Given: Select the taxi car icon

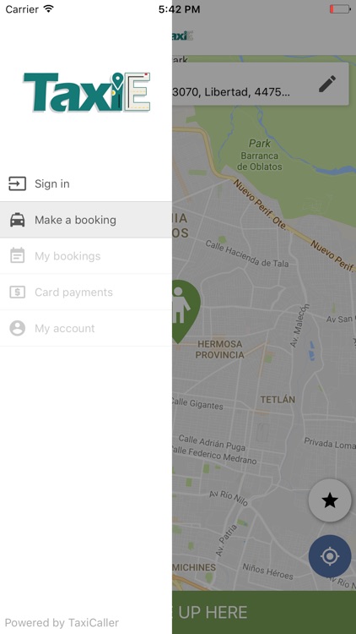Looking at the screenshot, I should [x=18, y=220].
